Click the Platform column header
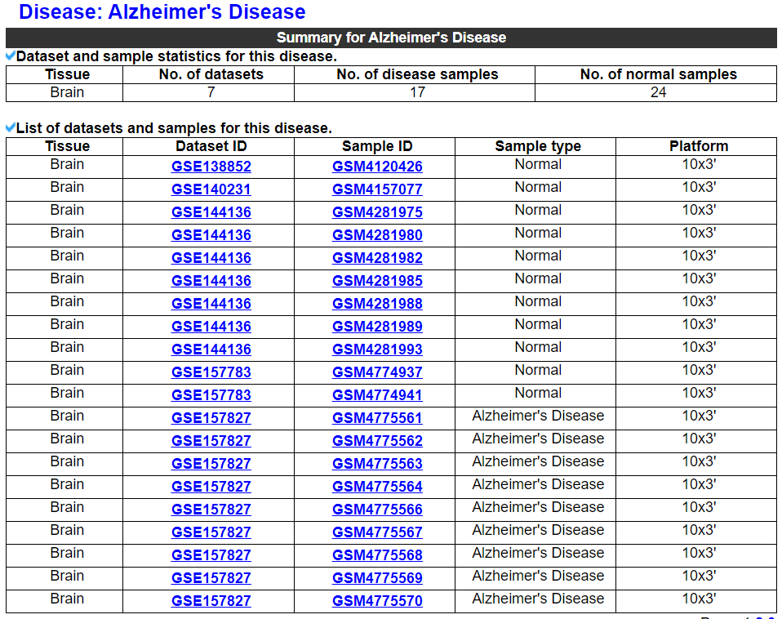782x619 pixels. coord(698,146)
